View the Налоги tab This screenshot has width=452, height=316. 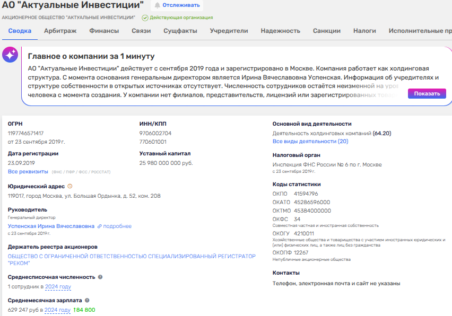point(364,31)
